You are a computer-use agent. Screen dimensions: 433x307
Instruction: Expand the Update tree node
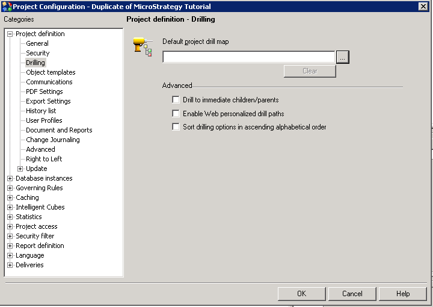(20, 169)
